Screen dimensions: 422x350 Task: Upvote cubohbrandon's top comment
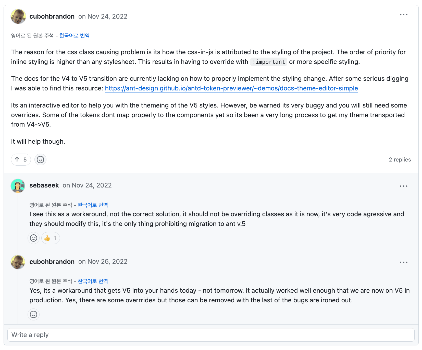[x=21, y=160]
